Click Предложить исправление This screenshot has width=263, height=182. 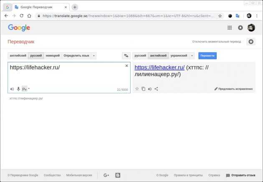(x=233, y=89)
